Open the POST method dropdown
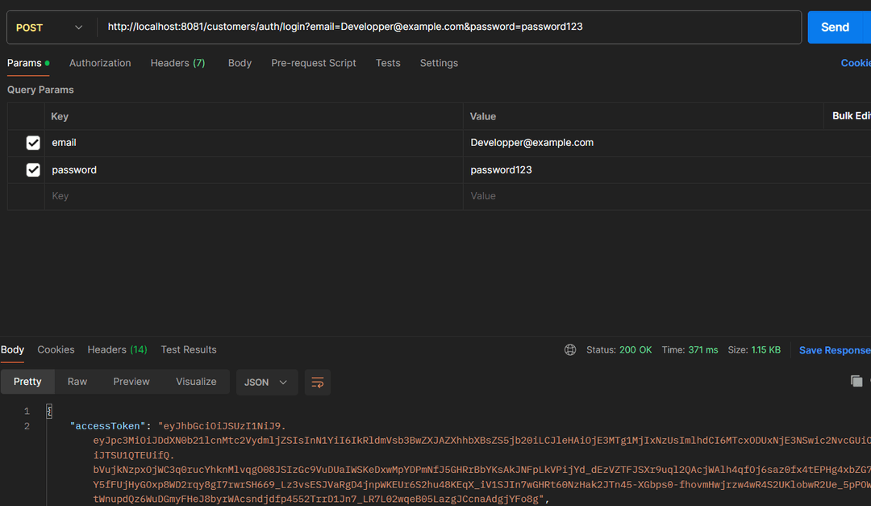This screenshot has height=506, width=871. point(48,27)
